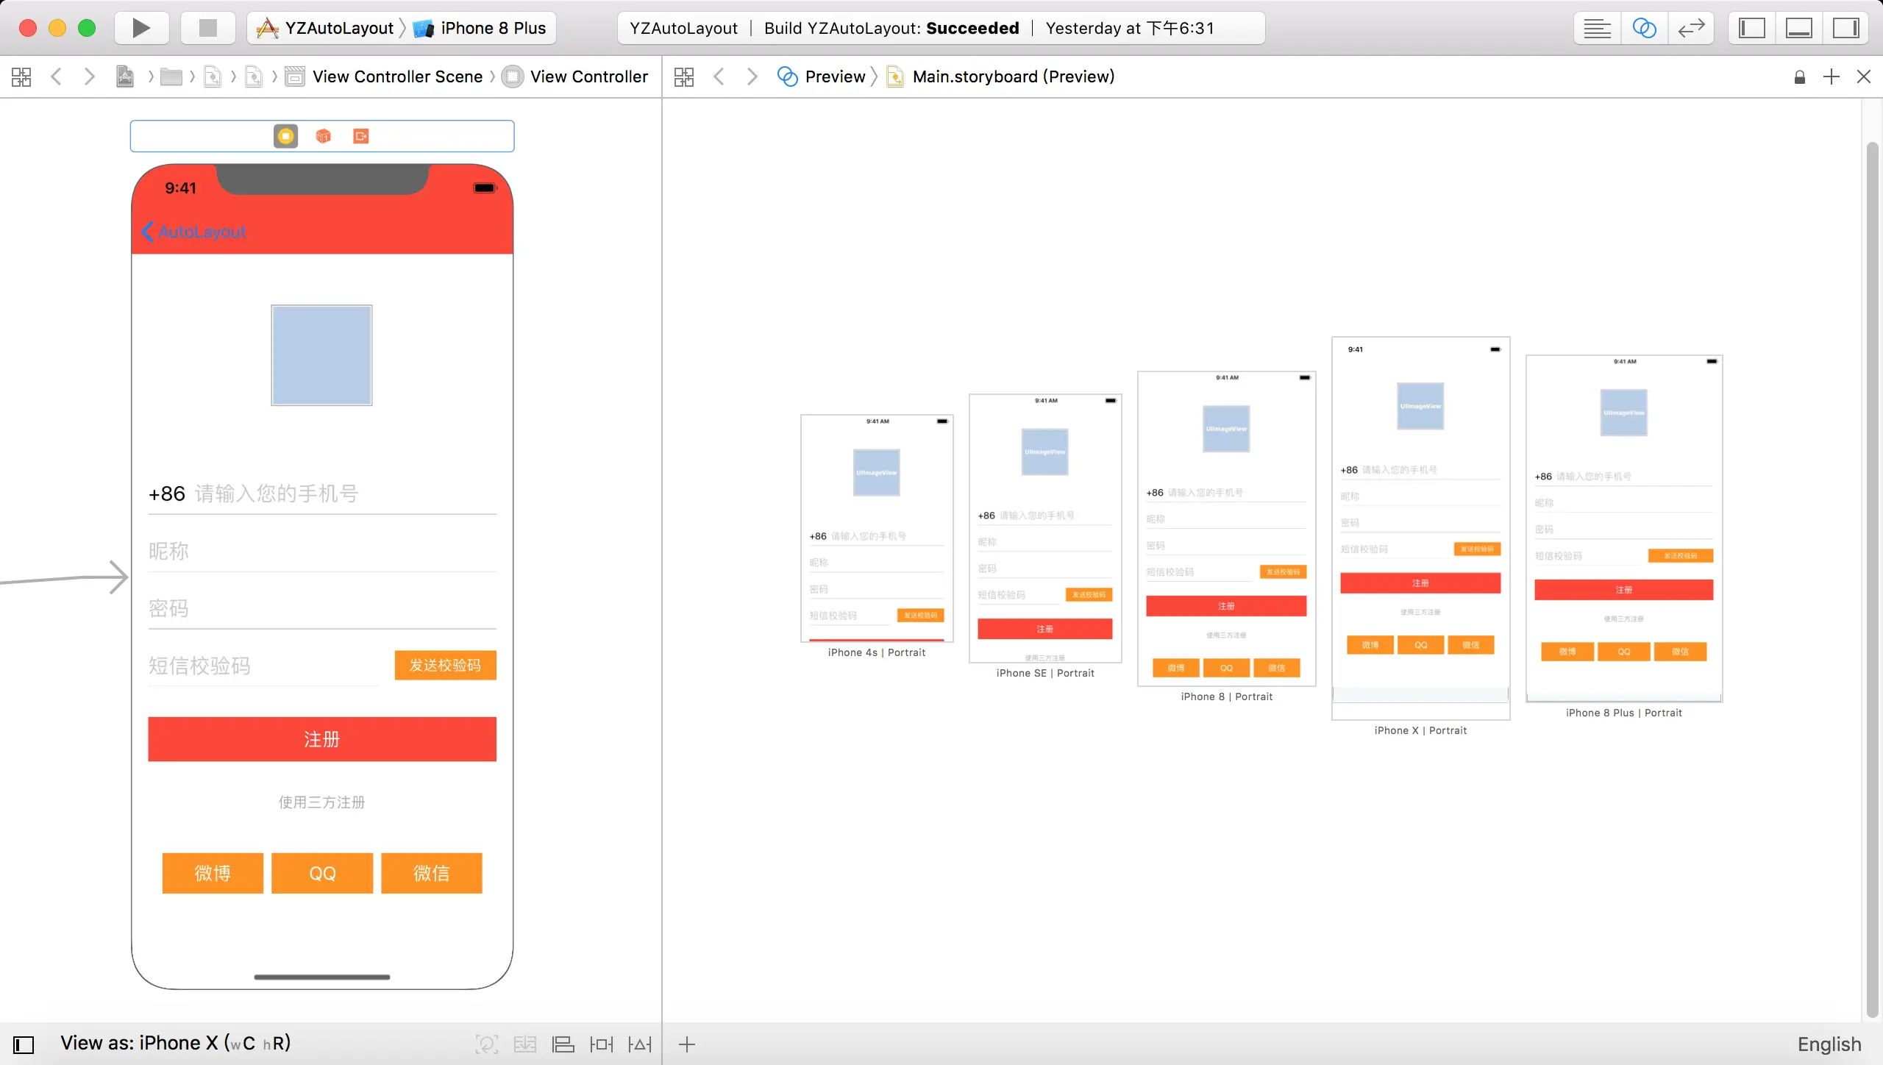Image resolution: width=1883 pixels, height=1065 pixels.
Task: Click the Stop button in toolbar
Action: click(208, 28)
